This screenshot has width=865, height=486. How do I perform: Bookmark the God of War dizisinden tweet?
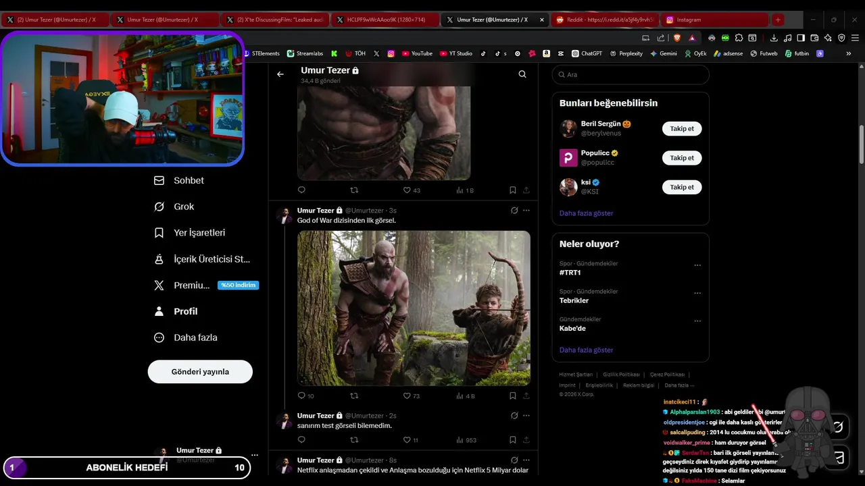(x=513, y=396)
